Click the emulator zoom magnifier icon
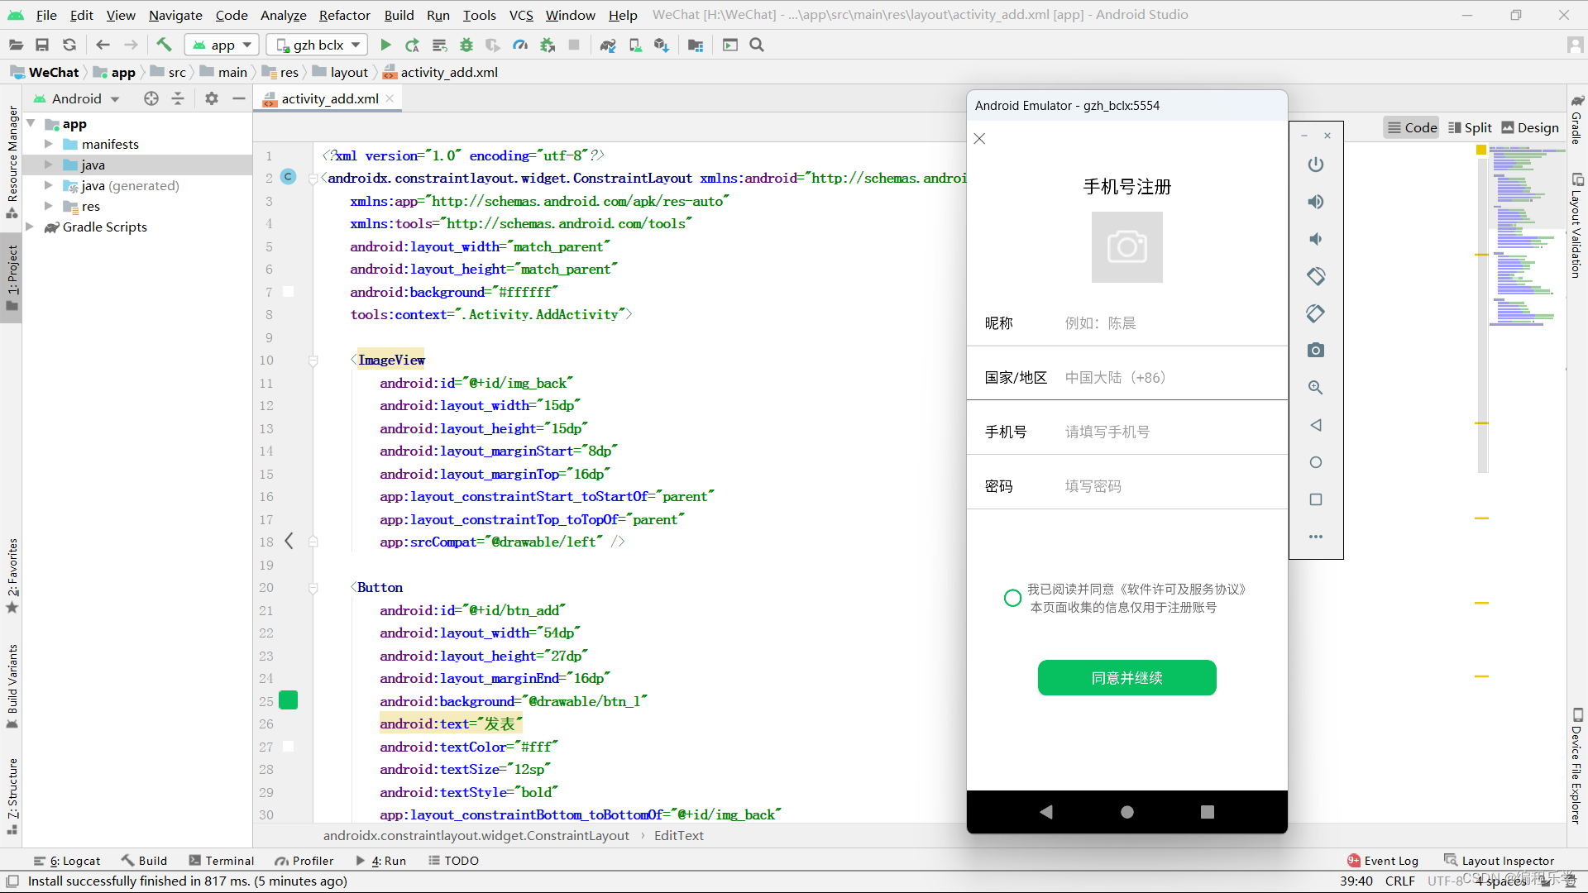This screenshot has height=893, width=1588. (1315, 388)
